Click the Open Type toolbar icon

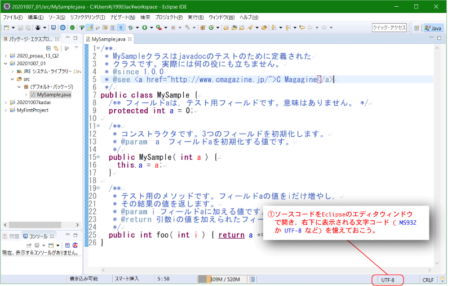(227, 28)
